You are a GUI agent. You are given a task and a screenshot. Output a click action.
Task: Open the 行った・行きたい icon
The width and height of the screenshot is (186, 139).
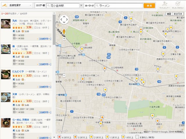click(178, 5)
